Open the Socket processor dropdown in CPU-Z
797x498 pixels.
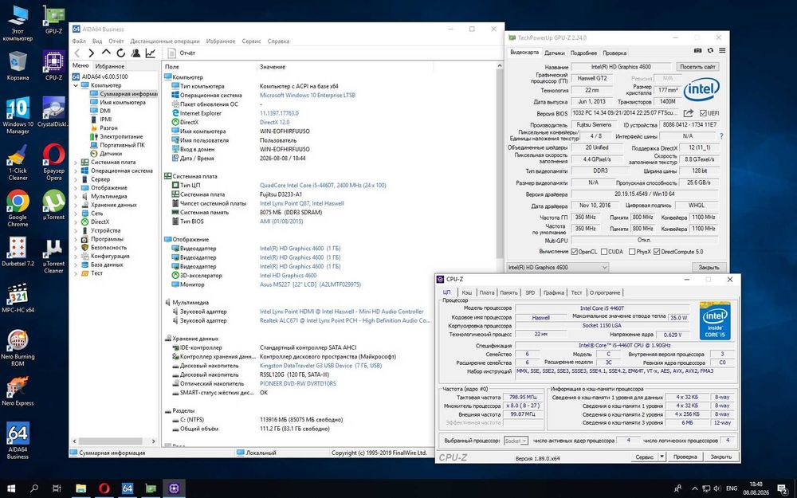[x=516, y=441]
